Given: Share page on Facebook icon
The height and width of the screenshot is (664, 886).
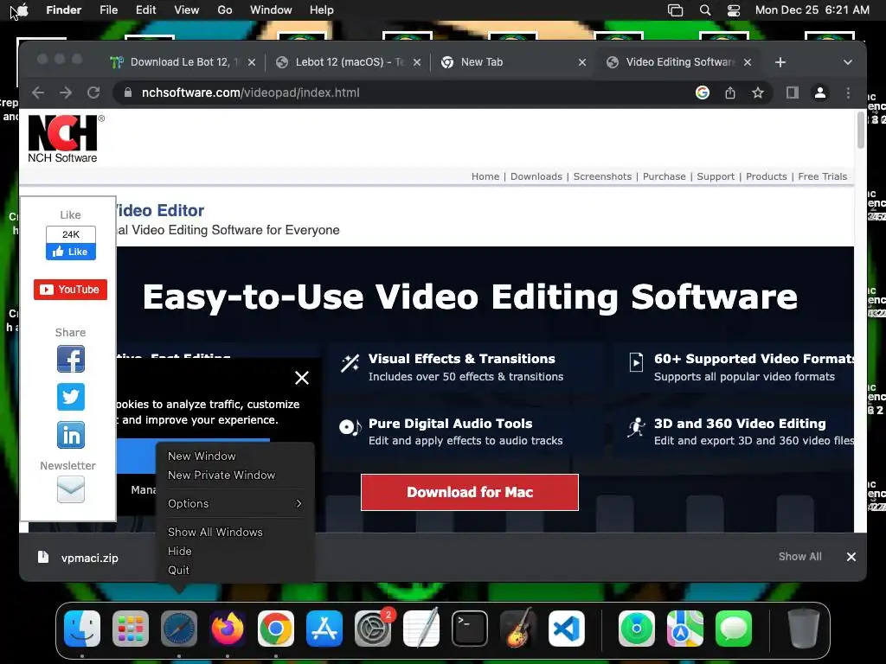Looking at the screenshot, I should 71,359.
